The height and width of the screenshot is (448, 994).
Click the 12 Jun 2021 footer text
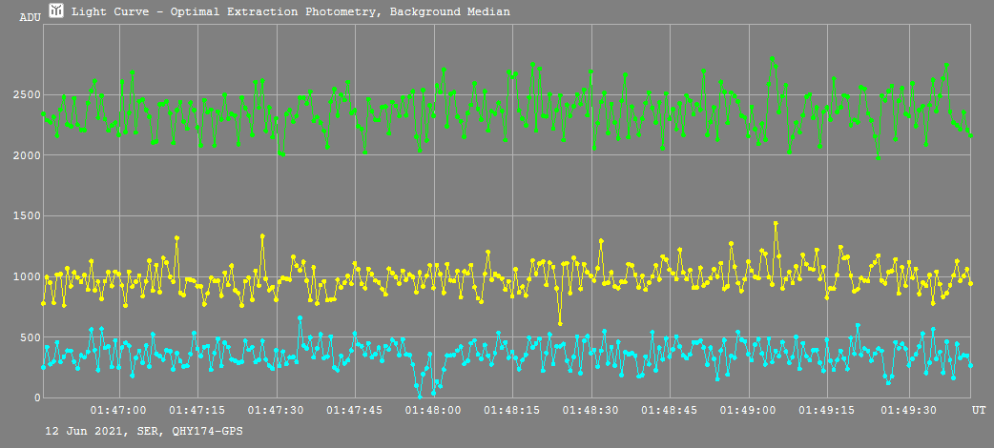coord(141,432)
